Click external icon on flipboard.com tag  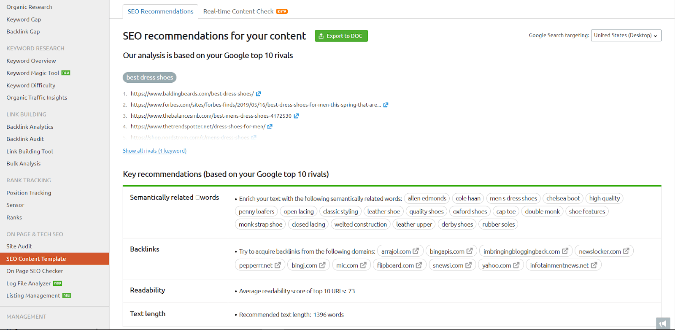pyautogui.click(x=419, y=265)
